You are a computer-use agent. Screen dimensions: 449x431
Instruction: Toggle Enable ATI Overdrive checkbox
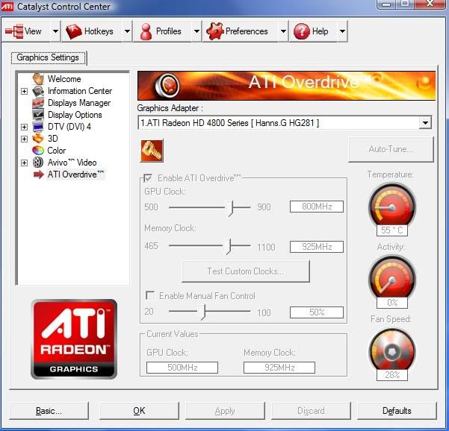click(149, 178)
